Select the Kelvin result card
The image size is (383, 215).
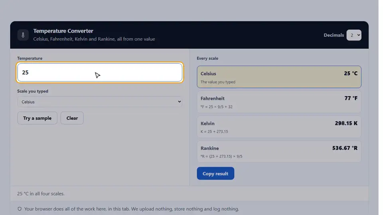tap(279, 127)
